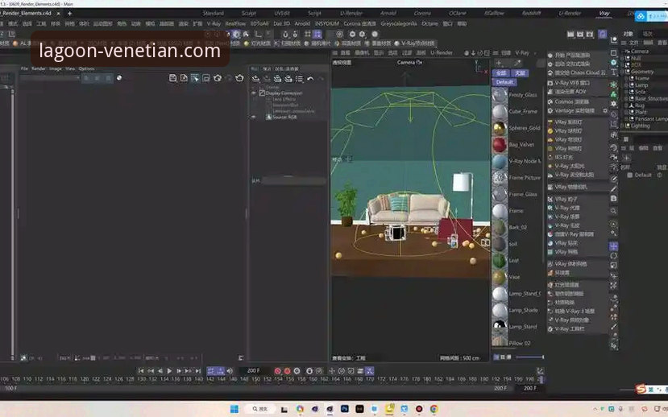Switch to the Sculpt layout tab
This screenshot has height=417, width=668.
249,13
